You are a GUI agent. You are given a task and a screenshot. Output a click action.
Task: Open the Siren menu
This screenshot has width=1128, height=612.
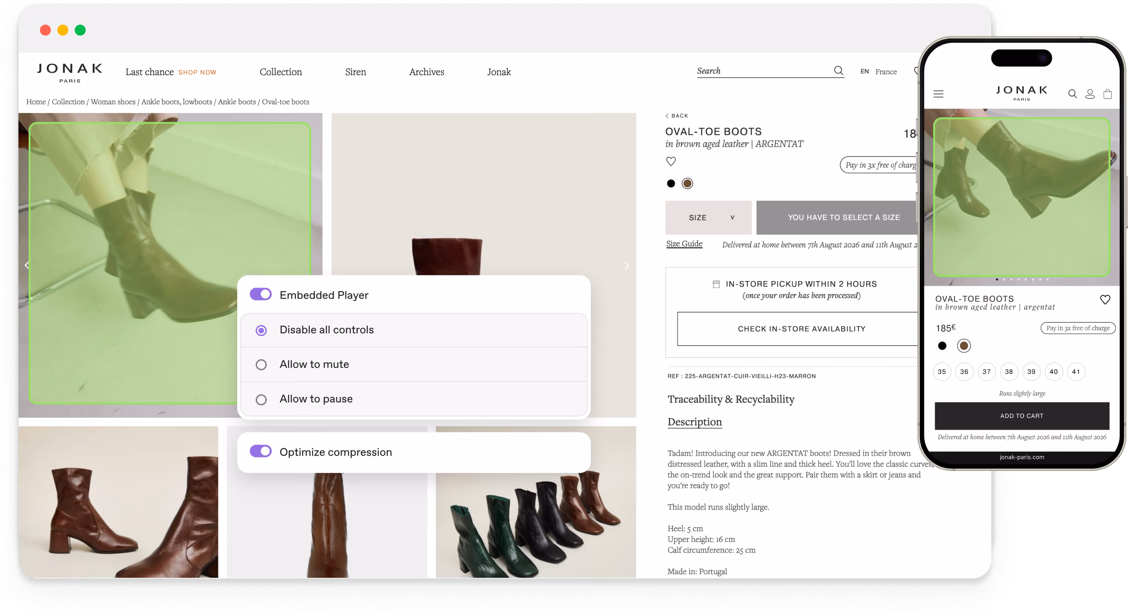(355, 72)
